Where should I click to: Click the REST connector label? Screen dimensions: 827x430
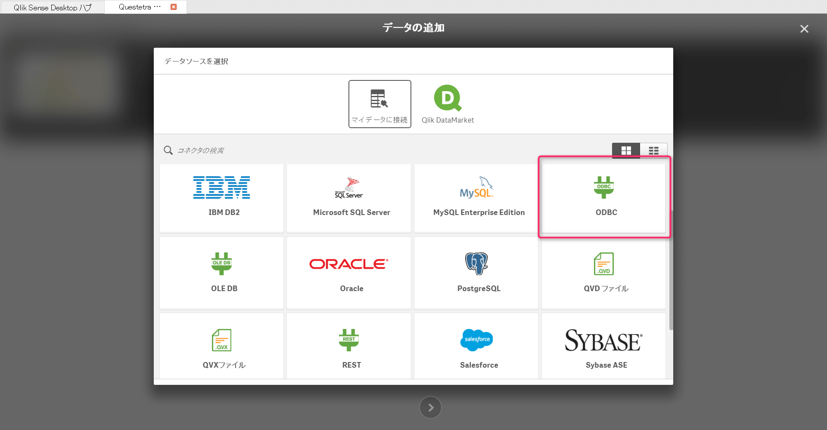(x=351, y=365)
